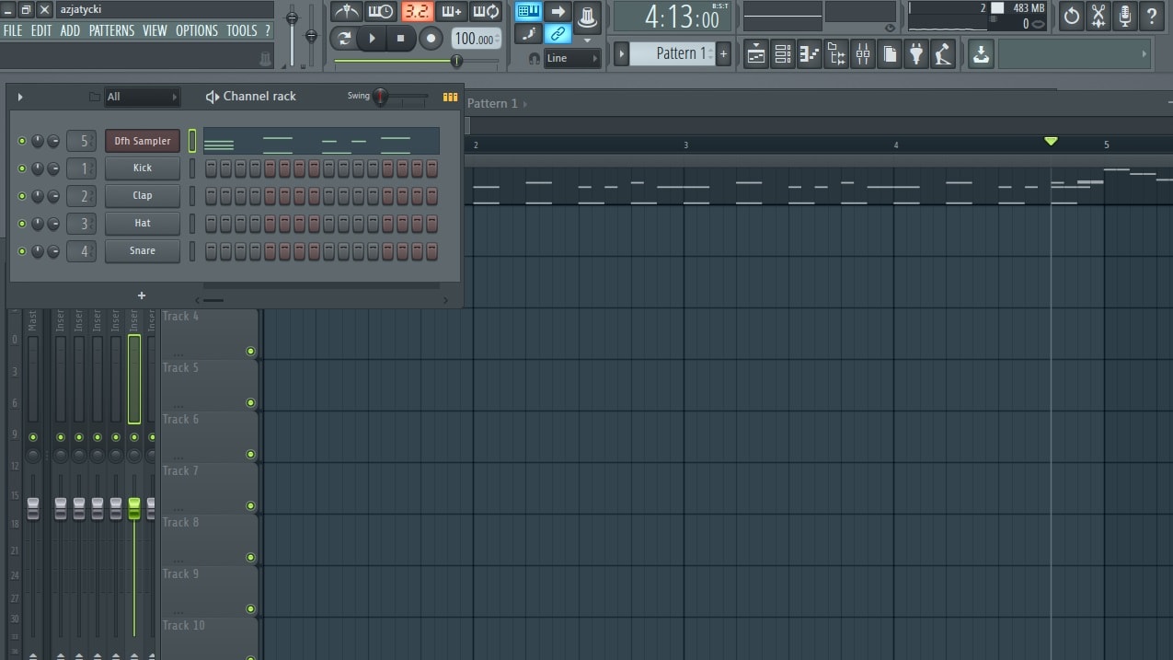1173x660 pixels.
Task: Click the undo history circular arrow icon
Action: pos(1072,16)
